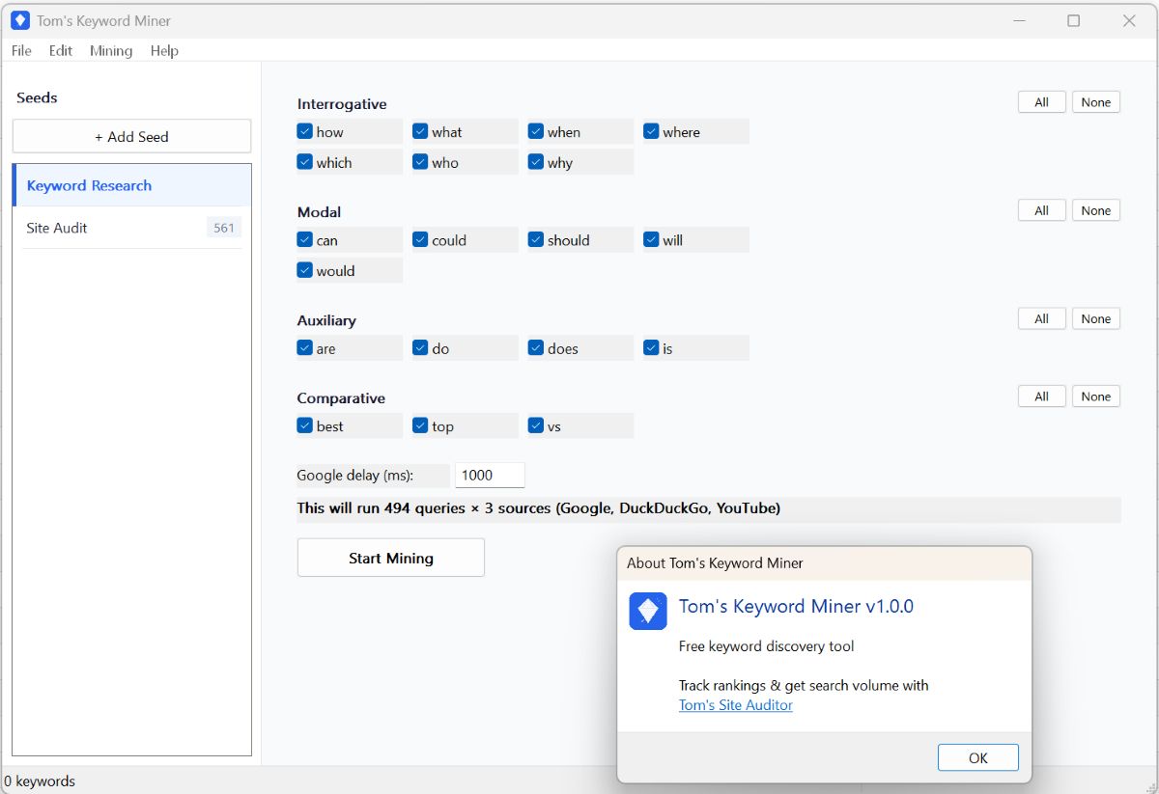This screenshot has width=1159, height=794.
Task: Dismiss the About dialog with OK
Action: [x=977, y=756]
